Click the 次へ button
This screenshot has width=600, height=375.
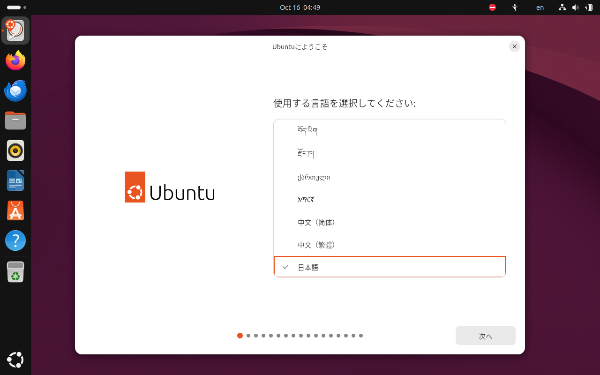tap(486, 336)
